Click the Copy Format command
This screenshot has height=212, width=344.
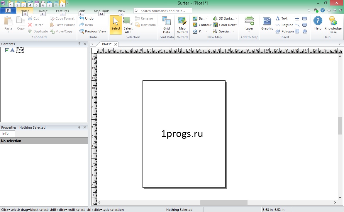pos(62,18)
